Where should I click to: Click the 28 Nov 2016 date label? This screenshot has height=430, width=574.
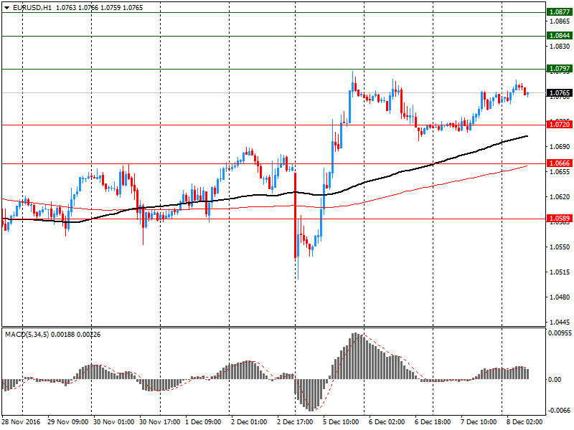(22, 421)
